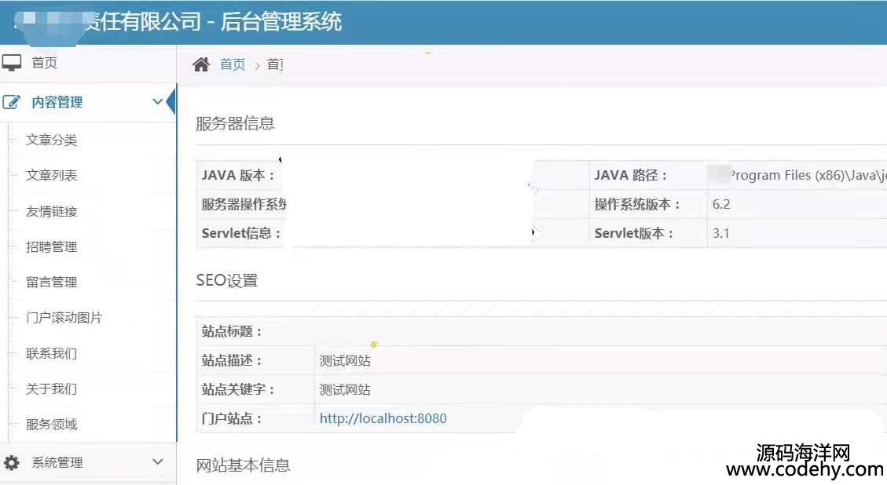Select 友情链接 menu item

pos(52,211)
